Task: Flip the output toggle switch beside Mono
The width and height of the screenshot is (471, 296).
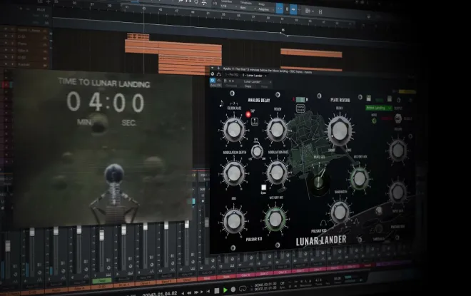Action: pos(398,118)
